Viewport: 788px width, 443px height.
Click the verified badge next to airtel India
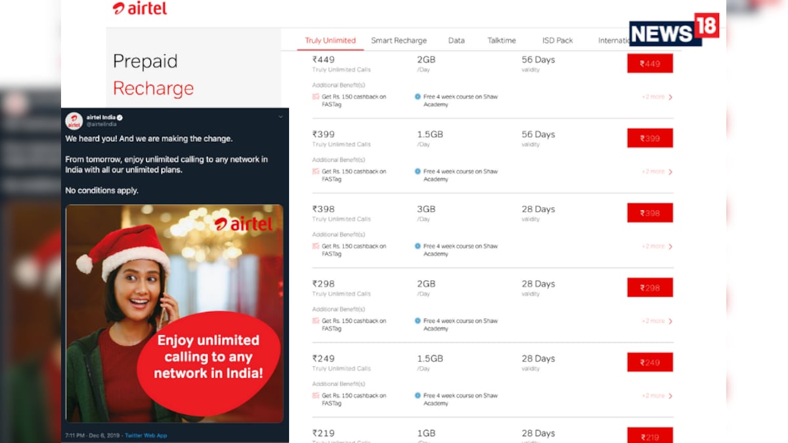120,116
